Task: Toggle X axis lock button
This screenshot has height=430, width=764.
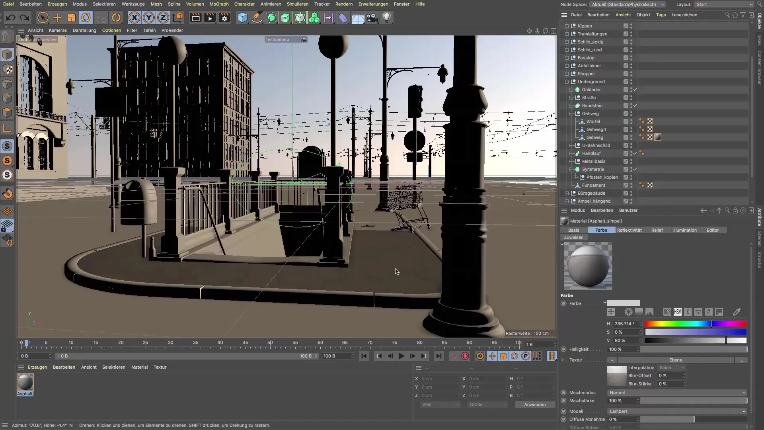Action: click(134, 18)
